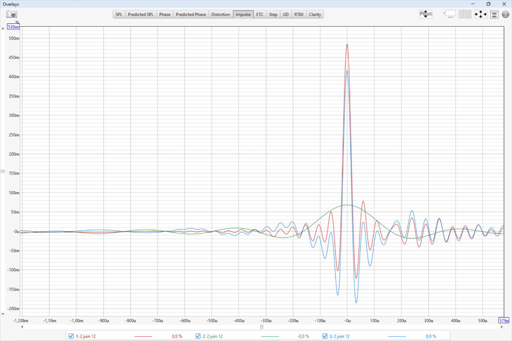The width and height of the screenshot is (512, 341).
Task: Select the RT60 graph button
Action: 299,15
